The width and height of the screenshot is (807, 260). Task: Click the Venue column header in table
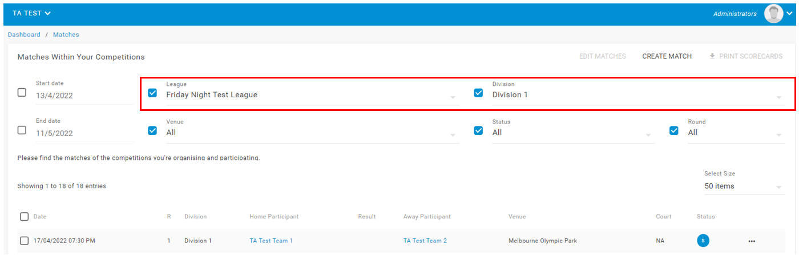(517, 217)
